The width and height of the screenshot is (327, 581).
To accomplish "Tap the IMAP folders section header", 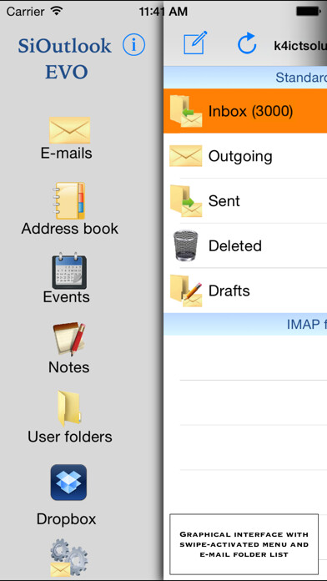I will coord(245,324).
